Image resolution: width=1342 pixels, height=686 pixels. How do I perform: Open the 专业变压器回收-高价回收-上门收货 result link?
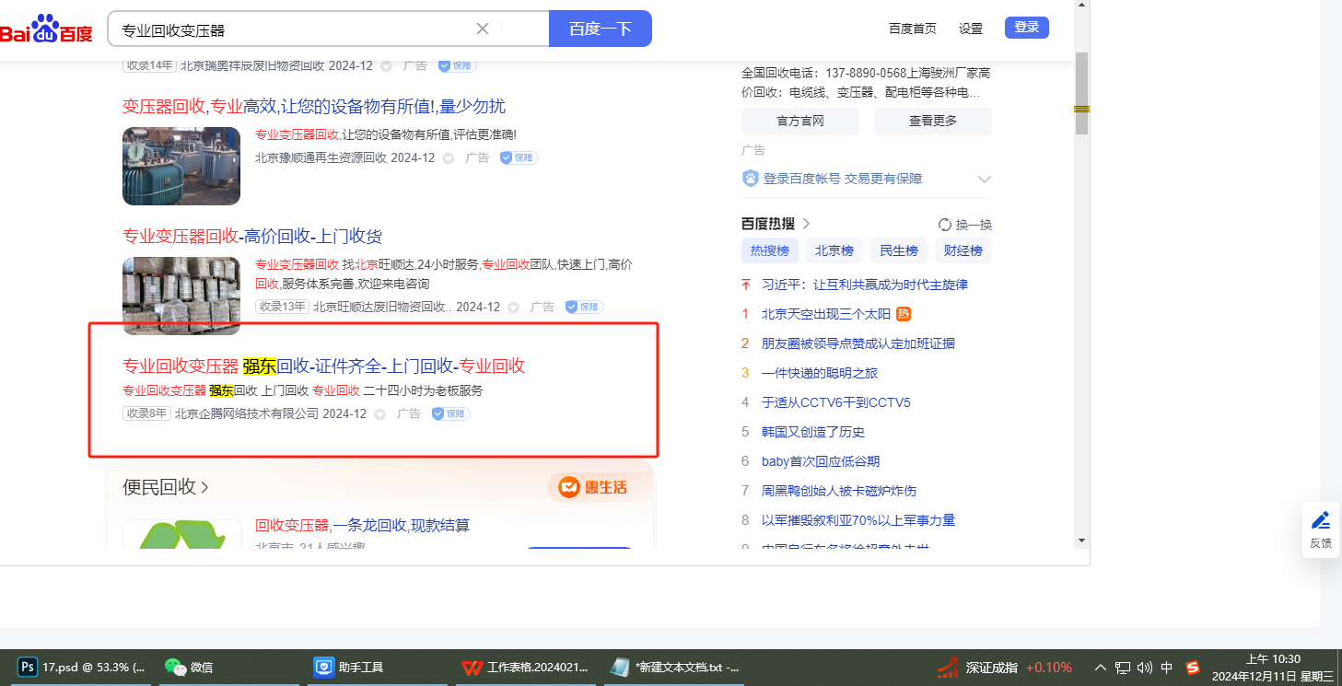252,236
